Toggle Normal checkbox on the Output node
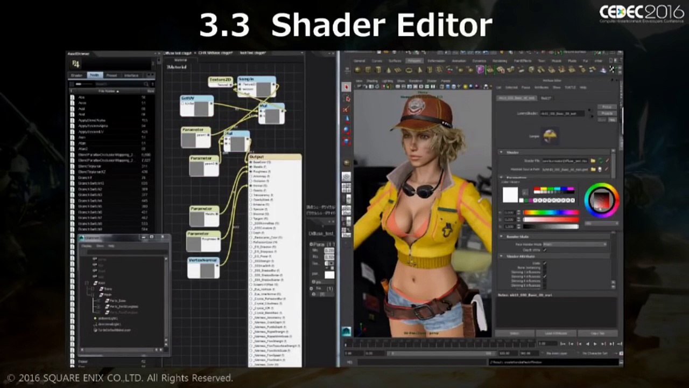Viewport: 689px width, 388px height. pos(251,185)
